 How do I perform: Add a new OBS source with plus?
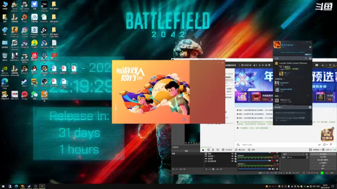coord(206,169)
